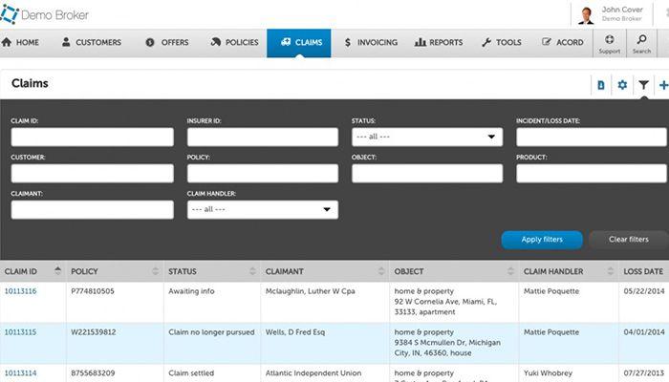Click the Demo Broker logo
This screenshot has height=382, width=669.
pos(44,14)
